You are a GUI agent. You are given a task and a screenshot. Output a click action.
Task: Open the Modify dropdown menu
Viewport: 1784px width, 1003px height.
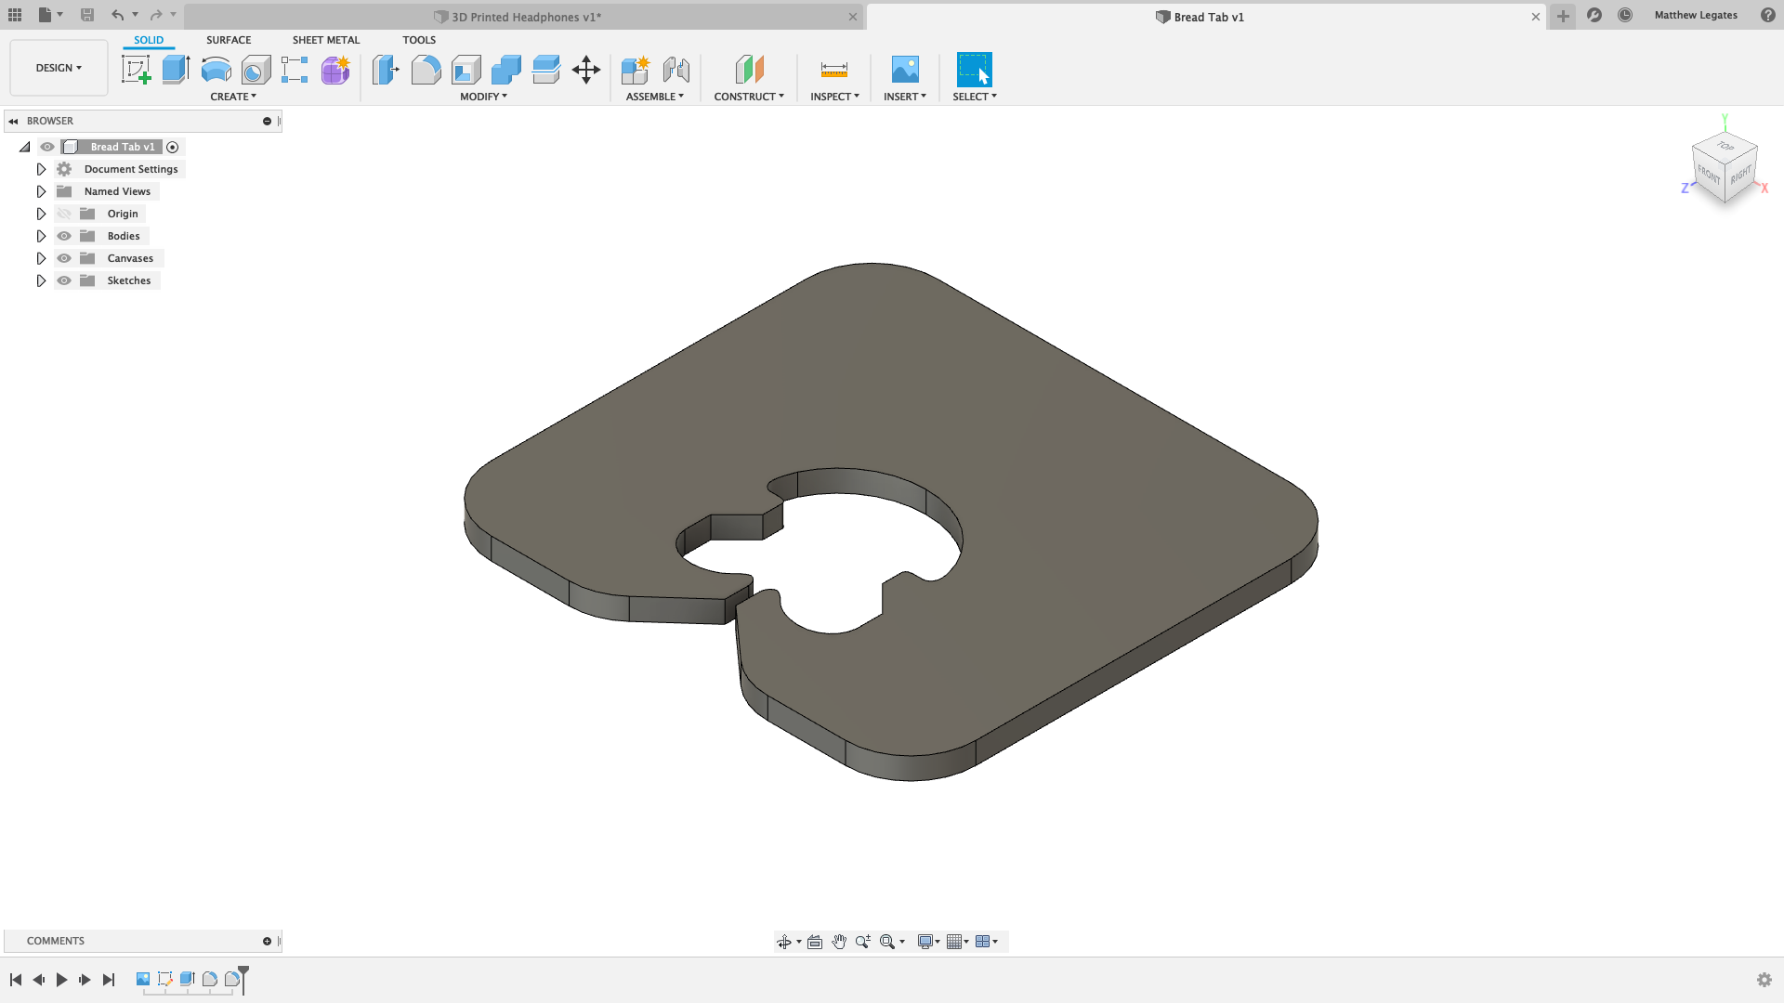482,96
